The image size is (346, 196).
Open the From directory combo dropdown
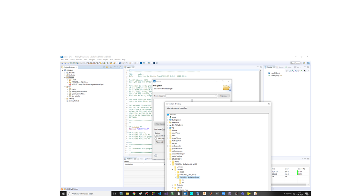215,96
